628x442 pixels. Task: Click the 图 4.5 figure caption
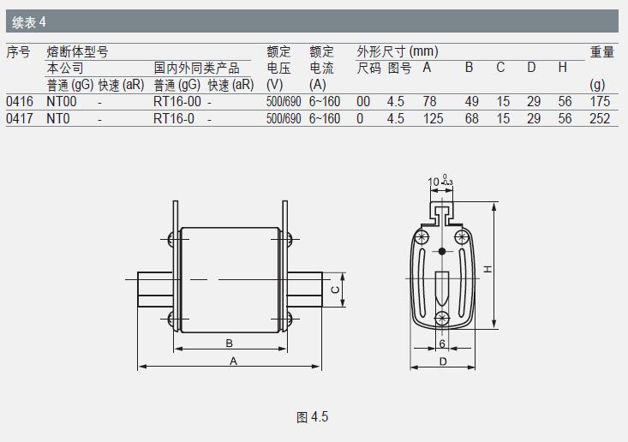click(313, 417)
